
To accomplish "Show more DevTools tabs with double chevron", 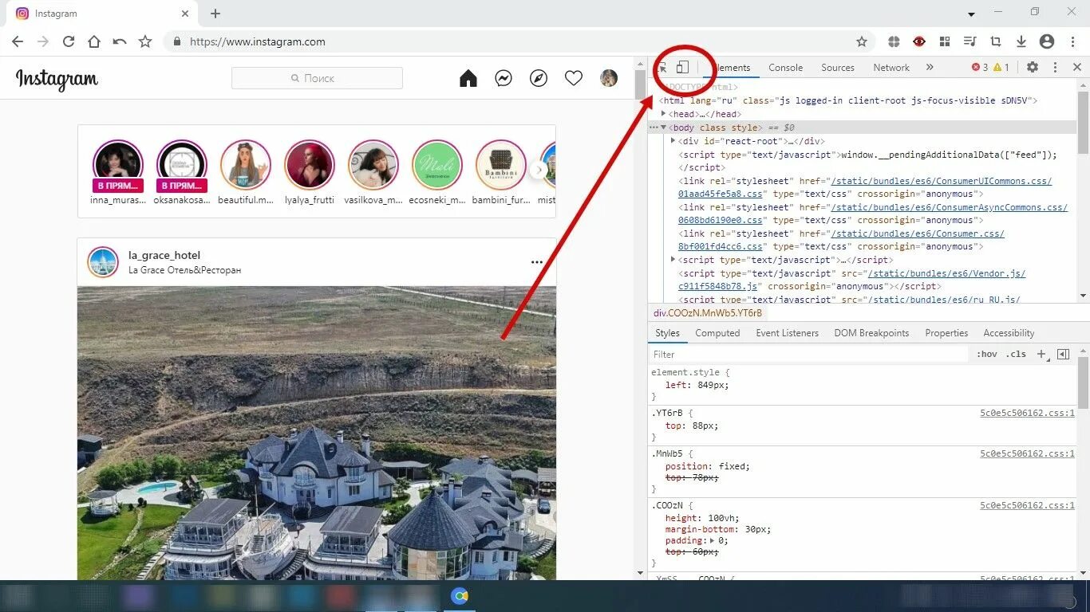I will point(930,68).
